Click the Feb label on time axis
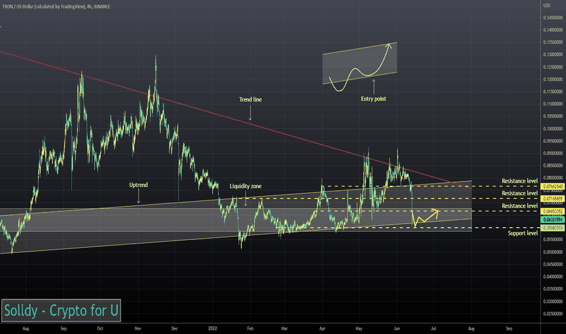 [x=250, y=329]
